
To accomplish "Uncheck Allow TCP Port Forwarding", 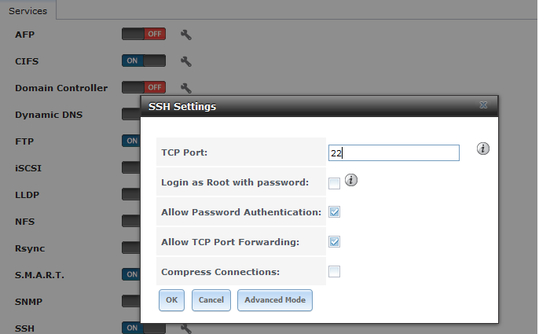I will point(334,242).
